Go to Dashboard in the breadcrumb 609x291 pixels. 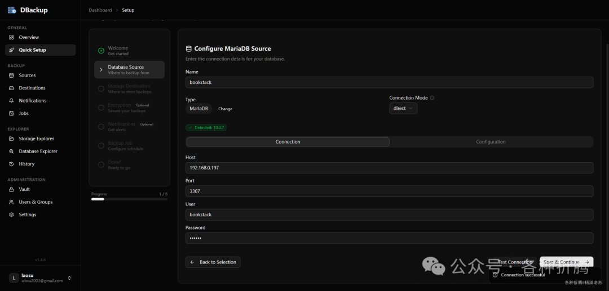100,10
